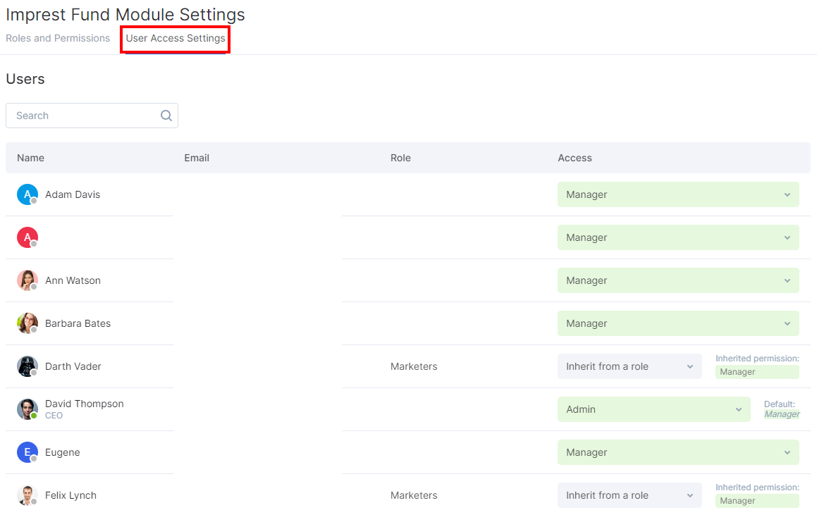This screenshot has height=510, width=817.
Task: Click Adam Davis's blue avatar icon
Action: 27,194
